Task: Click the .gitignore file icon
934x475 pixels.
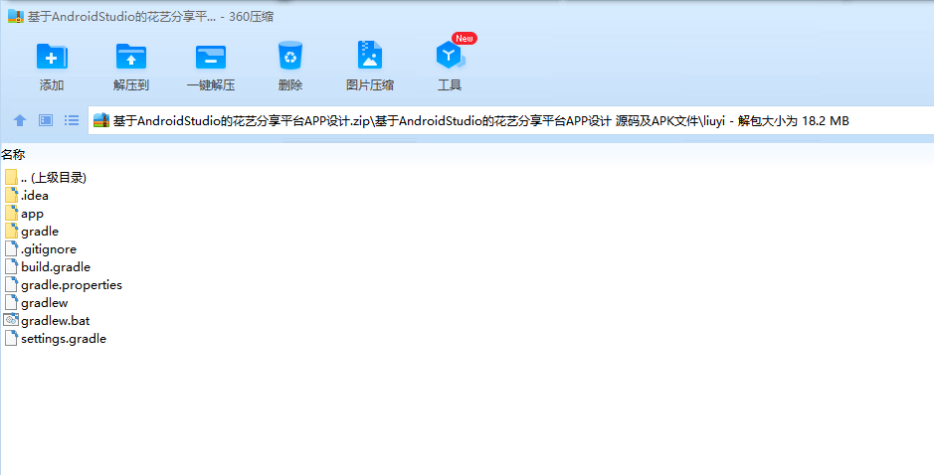Action: click(x=11, y=248)
